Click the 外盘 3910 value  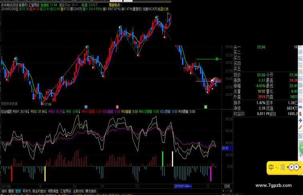(261, 96)
